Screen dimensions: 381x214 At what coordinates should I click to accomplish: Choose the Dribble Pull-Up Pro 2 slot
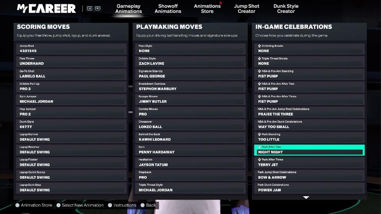coord(71,87)
